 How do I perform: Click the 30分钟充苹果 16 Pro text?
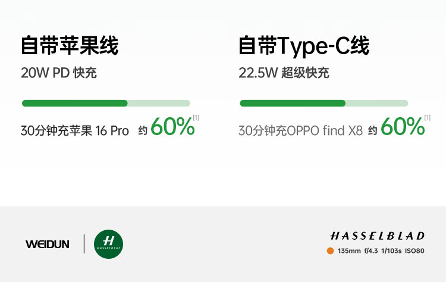(x=75, y=131)
